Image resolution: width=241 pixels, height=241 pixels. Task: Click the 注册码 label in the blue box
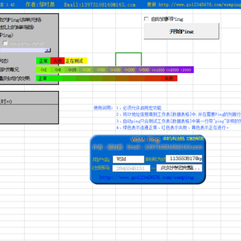tap(101, 168)
